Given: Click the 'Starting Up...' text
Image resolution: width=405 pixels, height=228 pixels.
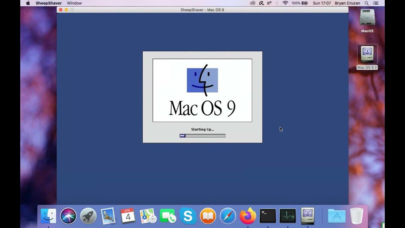Looking at the screenshot, I should point(202,129).
